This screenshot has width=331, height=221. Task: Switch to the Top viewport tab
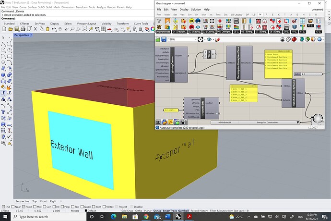click(35, 201)
